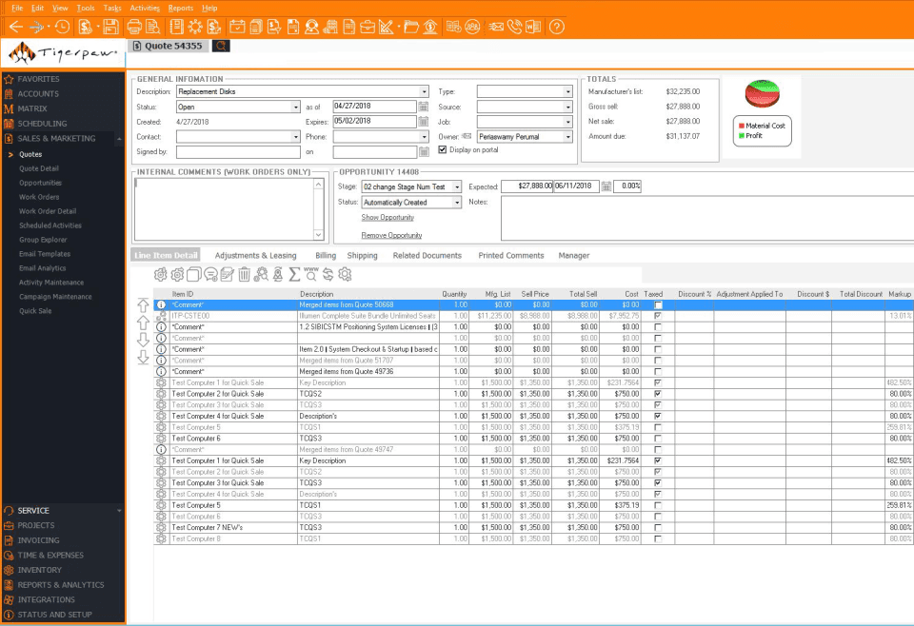Toggle Taxed checkbox for Test Computer 7 NEW's

point(658,528)
